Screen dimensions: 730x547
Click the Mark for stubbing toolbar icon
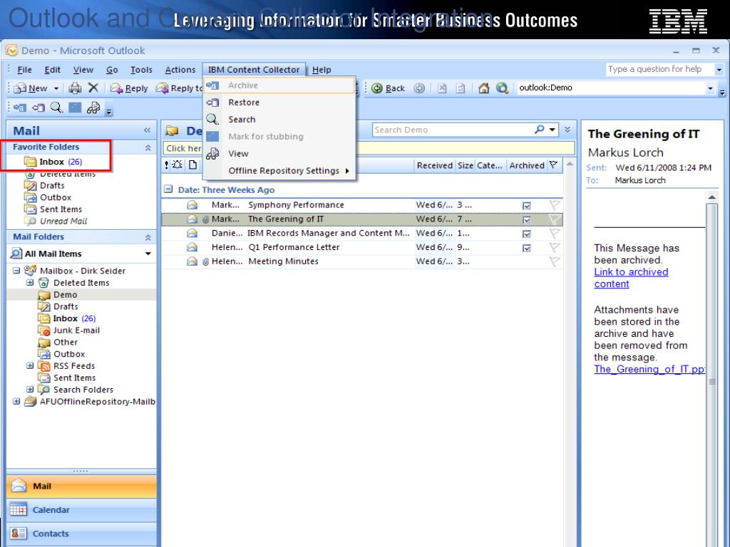pos(74,108)
